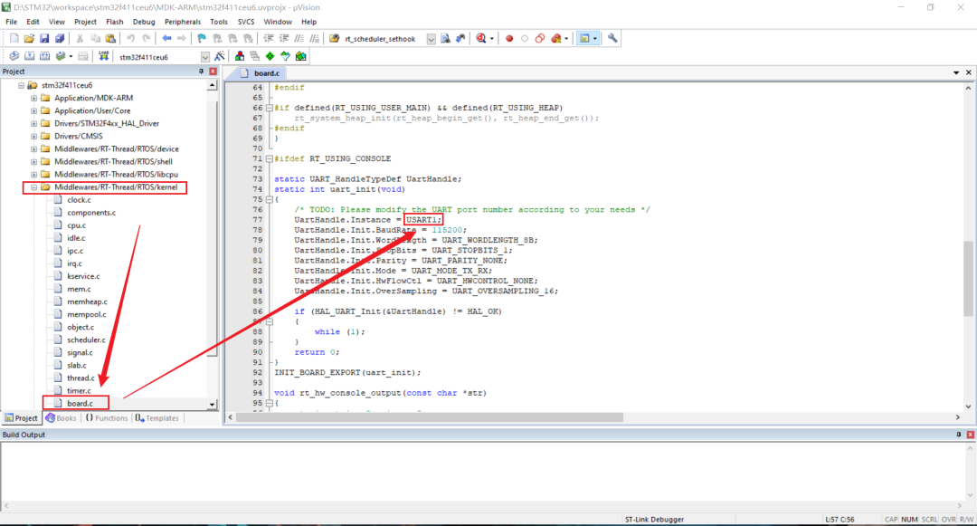Click the Undo toolbar icon
This screenshot has height=526, width=977.
pyautogui.click(x=131, y=39)
